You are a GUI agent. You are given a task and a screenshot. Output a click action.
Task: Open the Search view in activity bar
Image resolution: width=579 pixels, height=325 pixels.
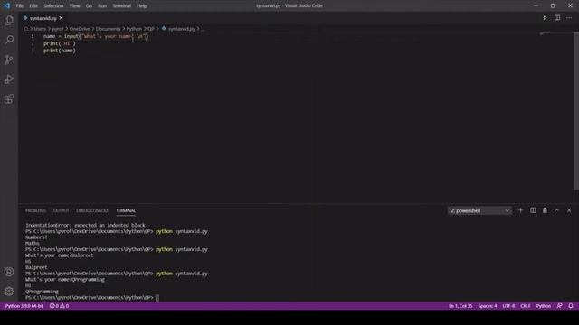9,40
